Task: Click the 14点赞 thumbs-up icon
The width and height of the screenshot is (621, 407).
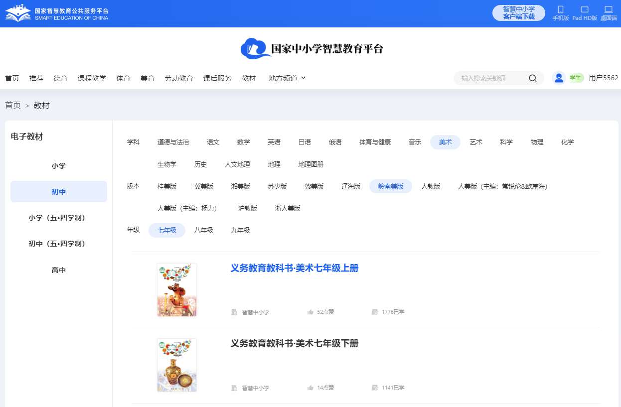Action: [x=310, y=388]
